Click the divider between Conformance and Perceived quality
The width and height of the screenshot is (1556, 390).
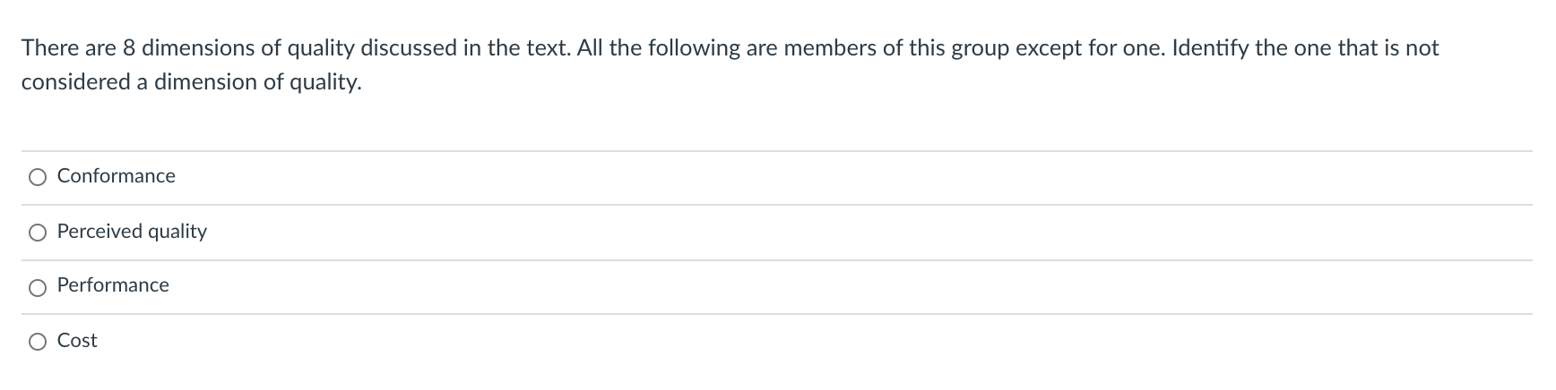tap(776, 205)
